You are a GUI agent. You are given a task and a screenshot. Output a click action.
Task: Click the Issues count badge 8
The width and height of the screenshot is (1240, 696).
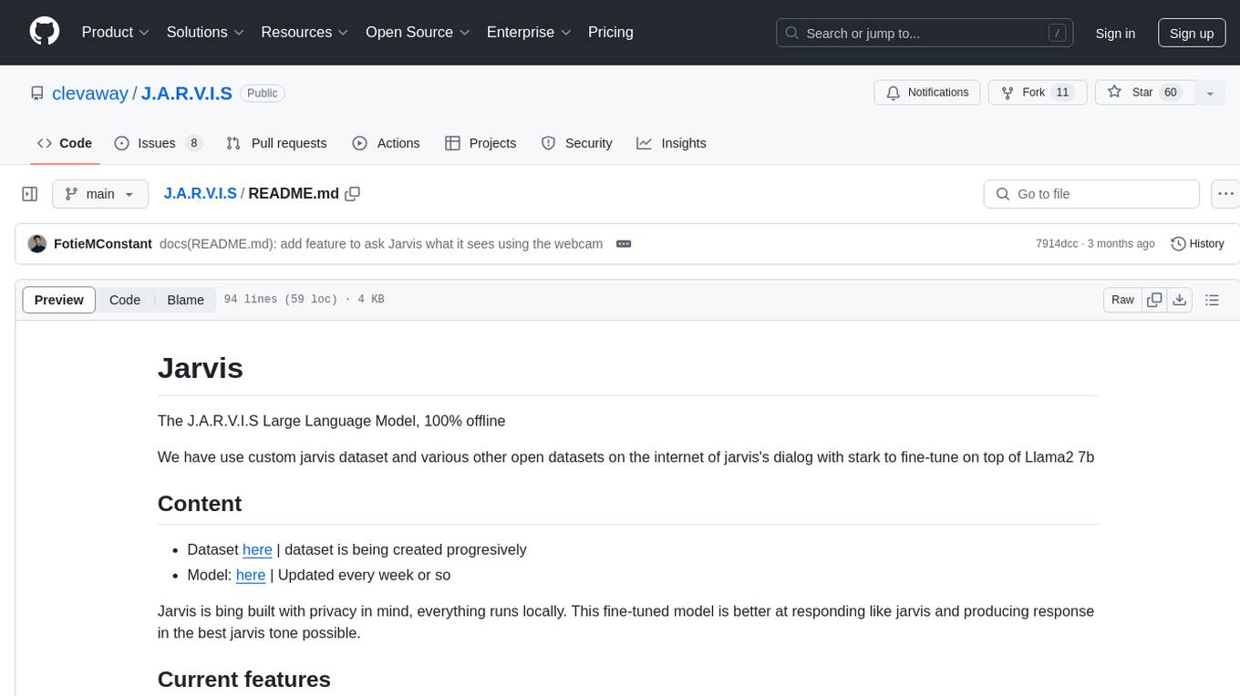[x=193, y=143]
